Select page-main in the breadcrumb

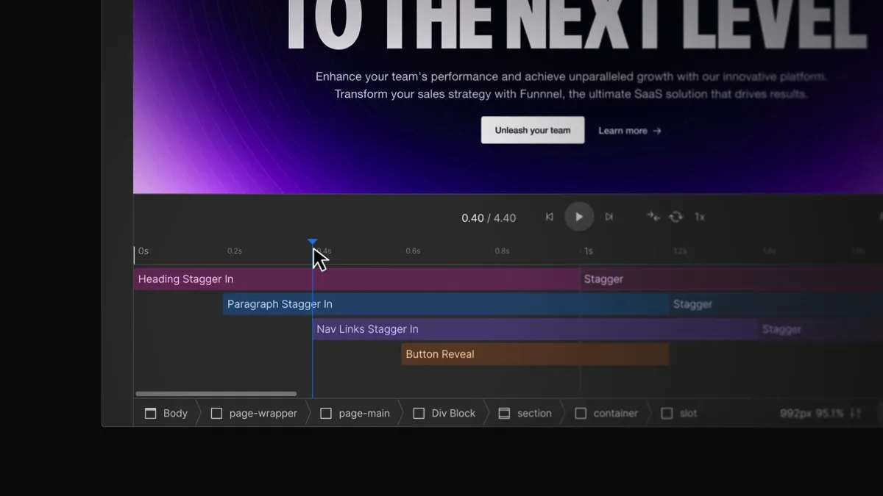point(355,413)
